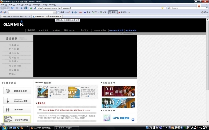The image size is (209, 130).
Task: Open the 工具 (T) menu
Action: [44, 4]
